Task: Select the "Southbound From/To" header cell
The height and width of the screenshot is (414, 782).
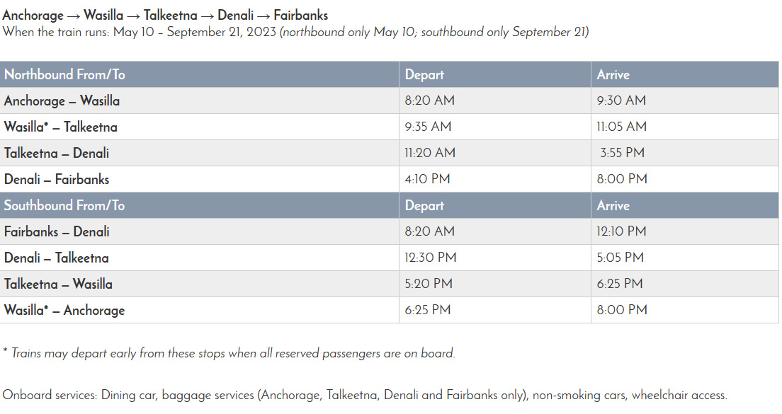Action: (64, 205)
